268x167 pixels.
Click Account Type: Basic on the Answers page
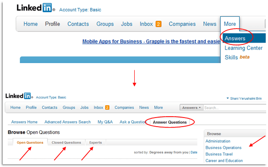[51, 97]
